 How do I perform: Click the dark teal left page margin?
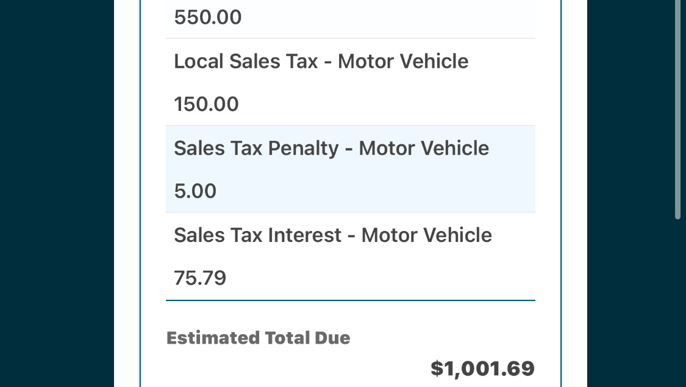pyautogui.click(x=57, y=193)
